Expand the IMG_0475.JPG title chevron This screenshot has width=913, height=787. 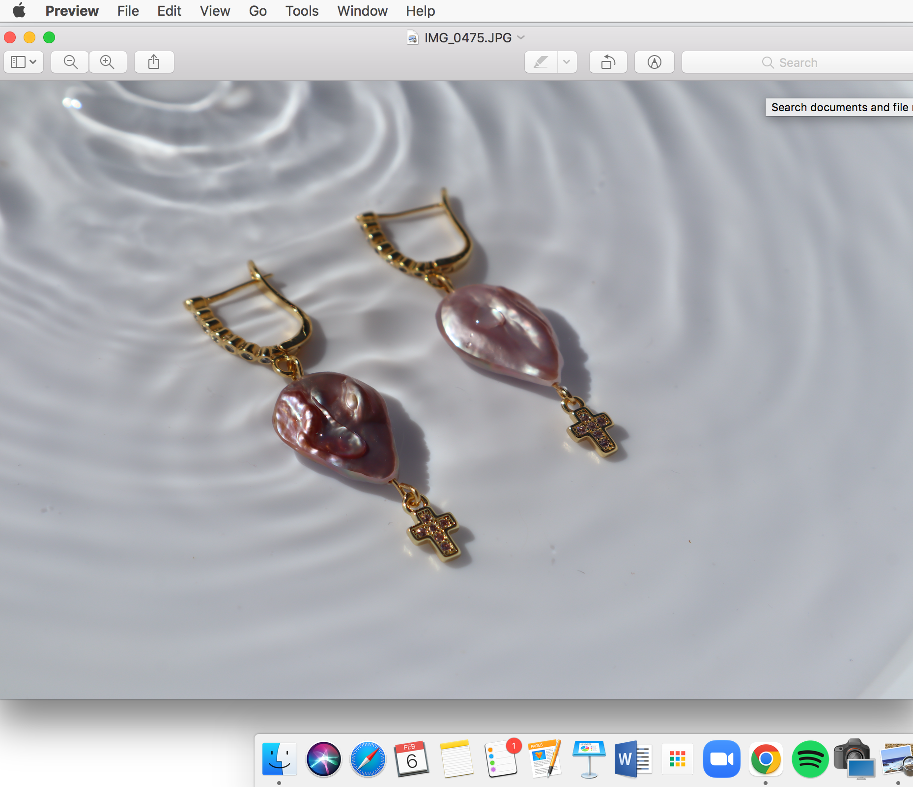coord(521,37)
